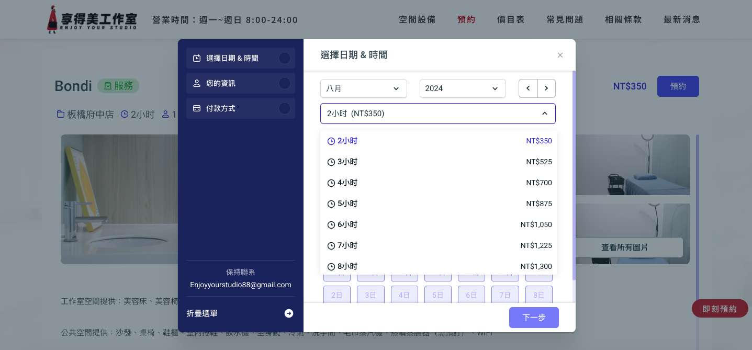The height and width of the screenshot is (350, 752).
Task: Click the 即刻預約 floating button
Action: [x=719, y=309]
